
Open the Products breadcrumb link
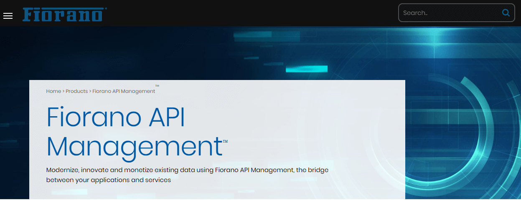(77, 91)
